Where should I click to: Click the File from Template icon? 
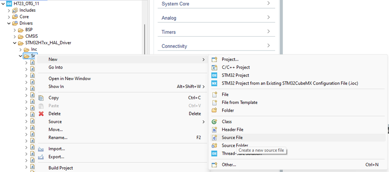click(214, 102)
